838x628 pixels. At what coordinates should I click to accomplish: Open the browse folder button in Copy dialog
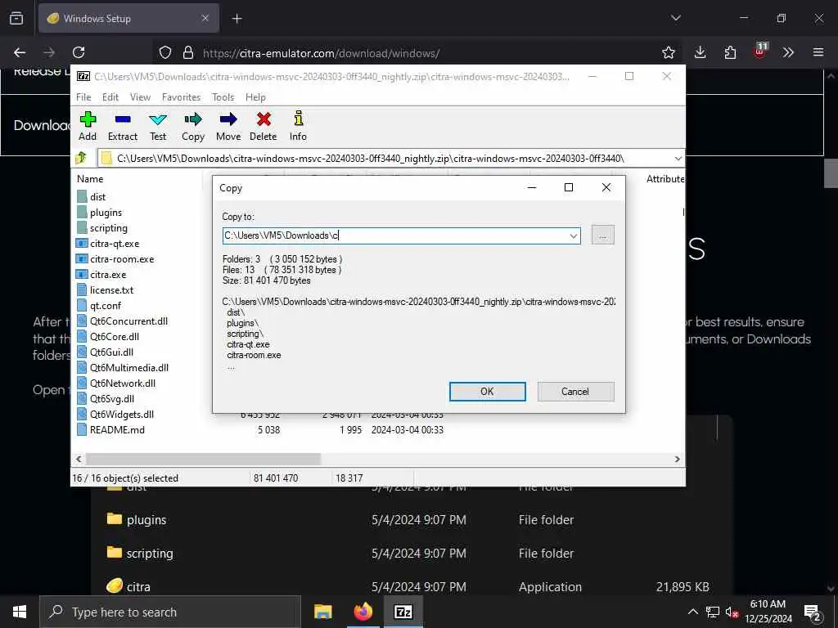[x=603, y=235]
